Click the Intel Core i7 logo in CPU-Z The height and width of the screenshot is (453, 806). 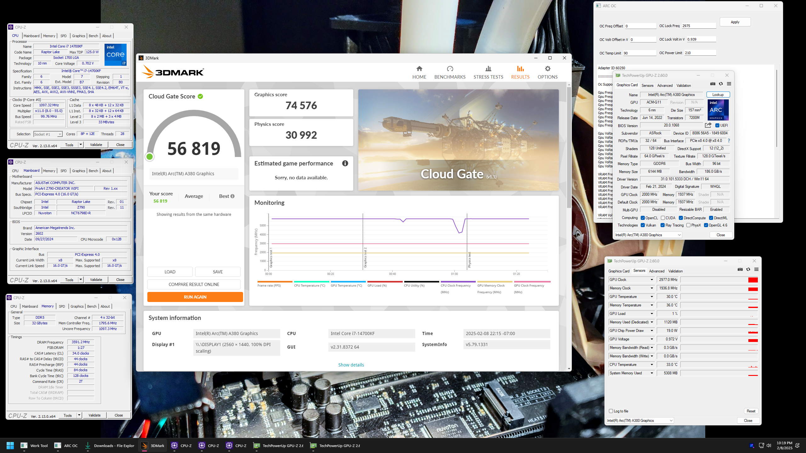click(x=116, y=54)
